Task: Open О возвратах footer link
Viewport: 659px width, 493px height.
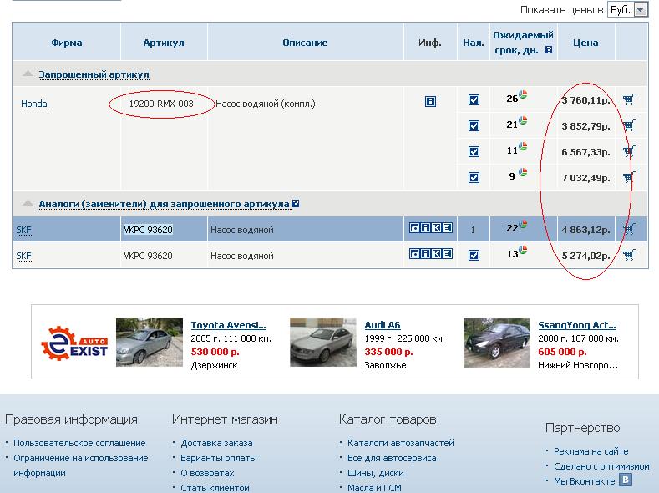Action: 207,473
